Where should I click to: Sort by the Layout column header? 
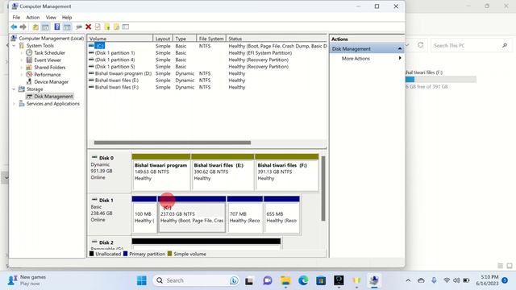pos(163,39)
